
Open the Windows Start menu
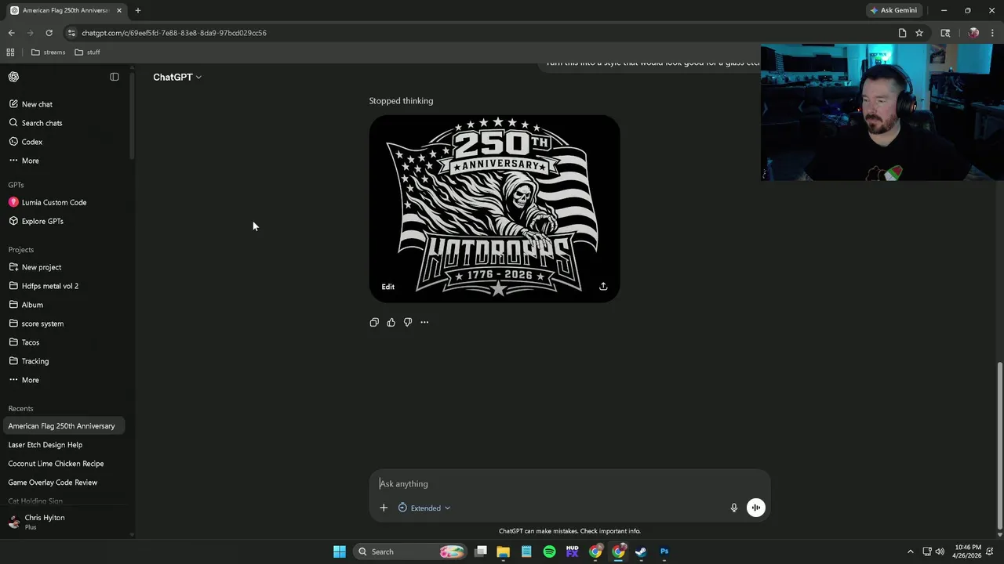point(340,551)
